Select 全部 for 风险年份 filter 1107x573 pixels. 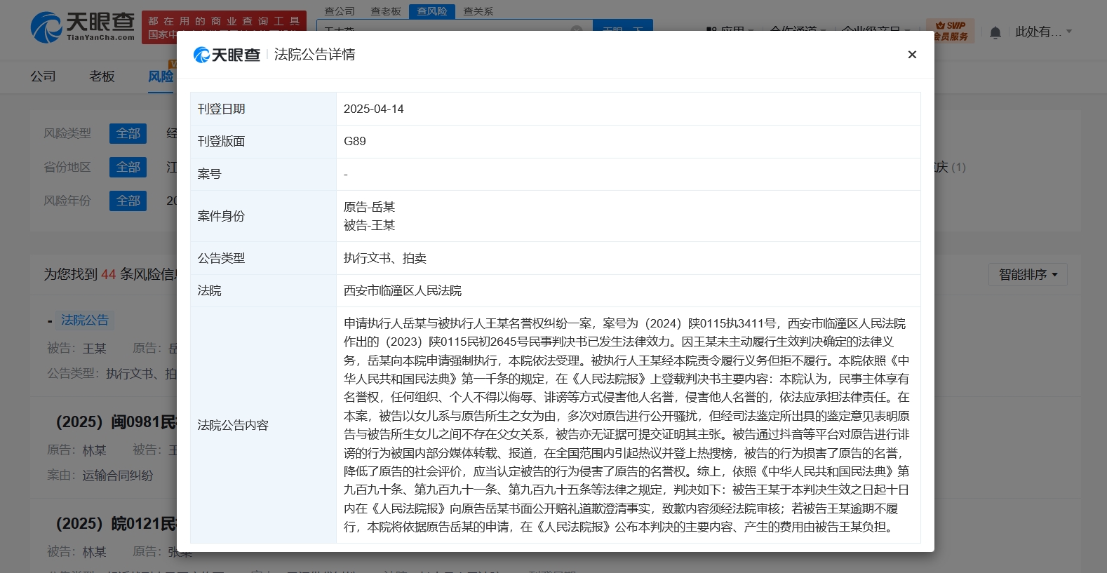point(128,201)
